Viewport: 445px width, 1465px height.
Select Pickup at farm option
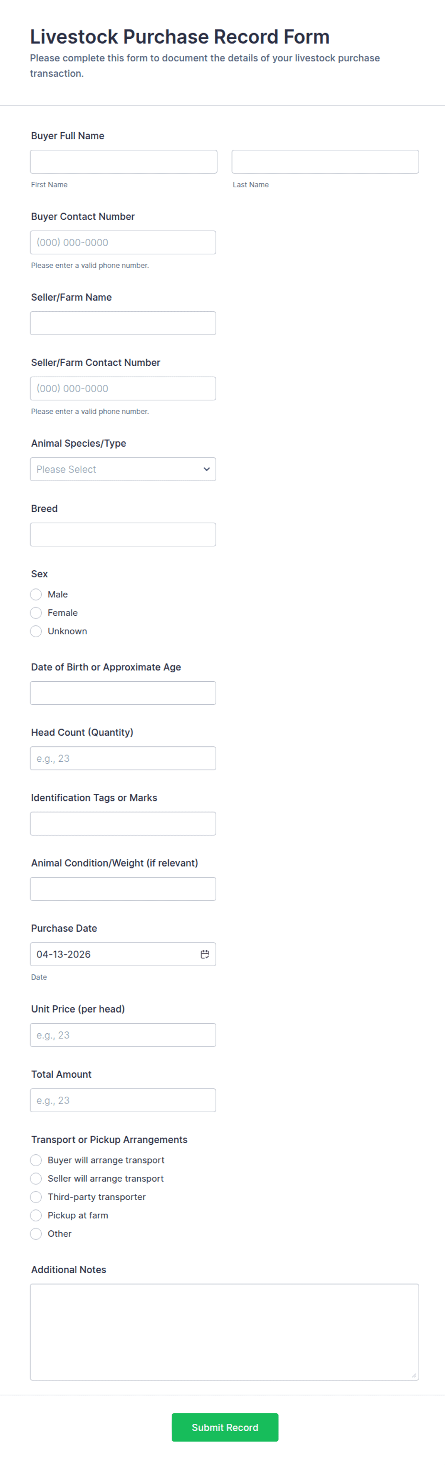tap(36, 1216)
